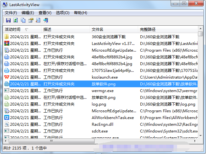Open the 帮助(H) menu
Viewport: 206px width, 154px height.
(80, 13)
